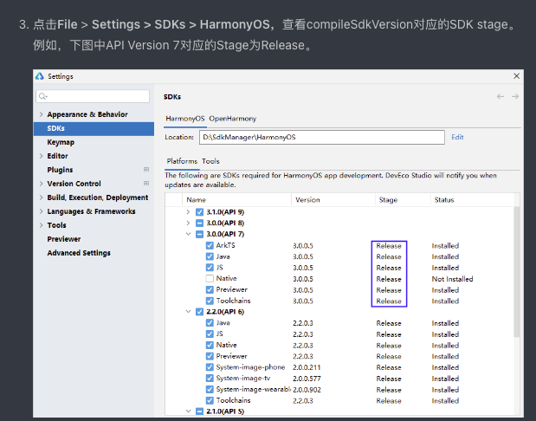Click Edit link next to Location
This screenshot has width=536, height=421.
457,137
